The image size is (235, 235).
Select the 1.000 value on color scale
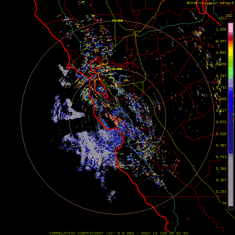point(221,29)
